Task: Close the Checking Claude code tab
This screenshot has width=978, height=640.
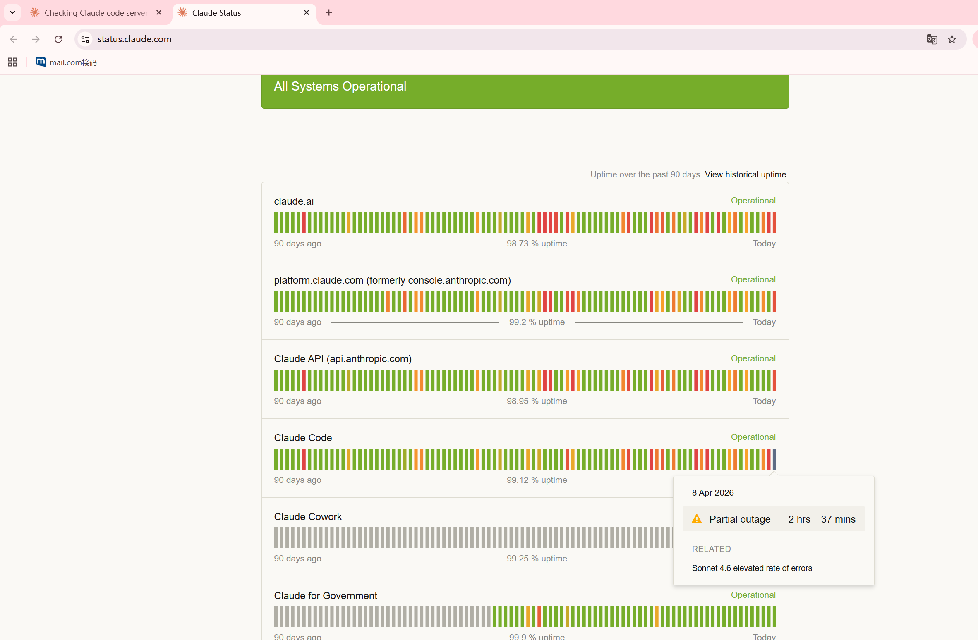Action: [159, 13]
